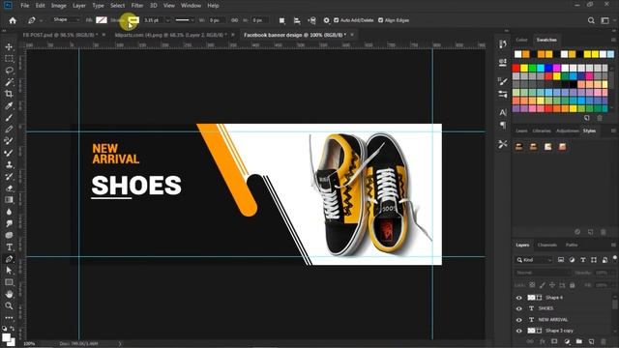The height and width of the screenshot is (348, 619).
Task: Toggle pixel layer filter in Layers panel
Action: point(561,260)
